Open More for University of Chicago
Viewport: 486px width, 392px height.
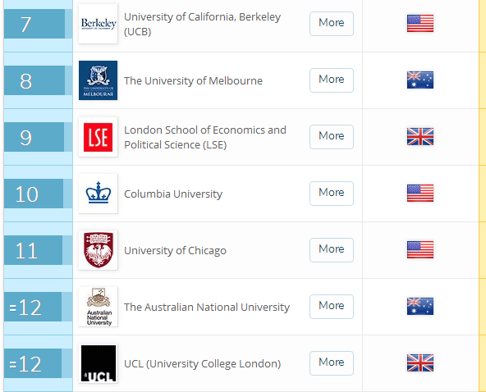point(332,250)
